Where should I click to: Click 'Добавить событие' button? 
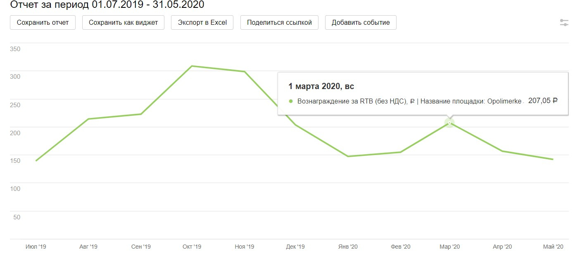pyautogui.click(x=361, y=23)
